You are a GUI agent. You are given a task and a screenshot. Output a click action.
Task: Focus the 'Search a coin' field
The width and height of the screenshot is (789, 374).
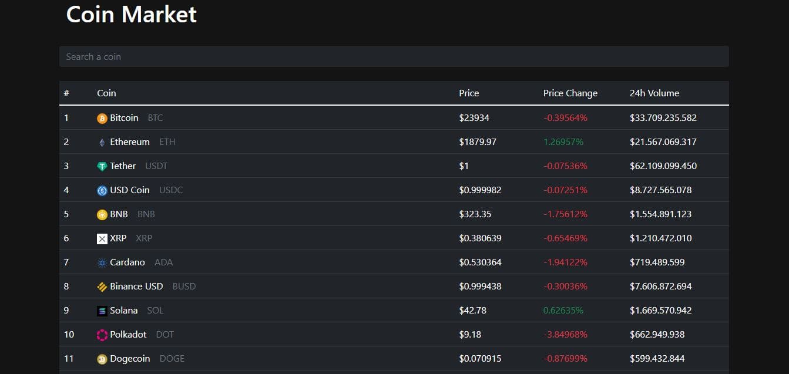[x=394, y=56]
